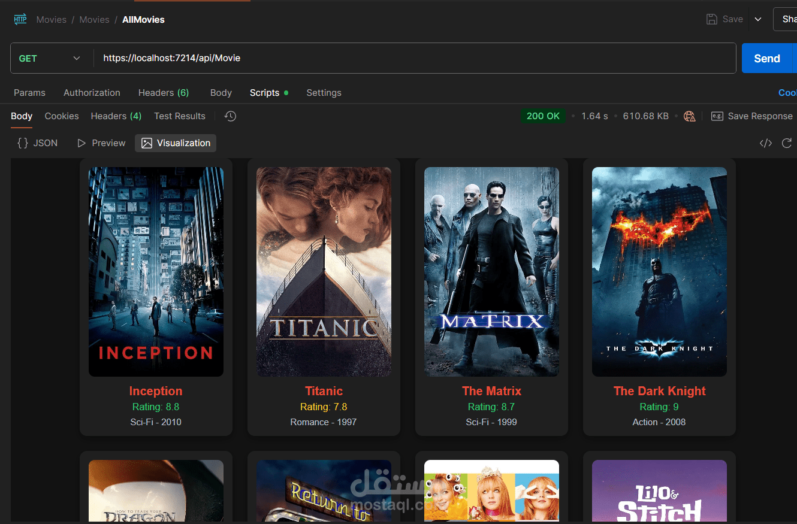This screenshot has height=524, width=797.
Task: Switch to the Scripts tab
Action: click(x=269, y=93)
